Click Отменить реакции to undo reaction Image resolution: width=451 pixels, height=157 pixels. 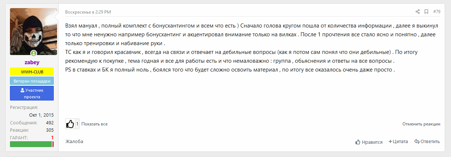point(421,124)
